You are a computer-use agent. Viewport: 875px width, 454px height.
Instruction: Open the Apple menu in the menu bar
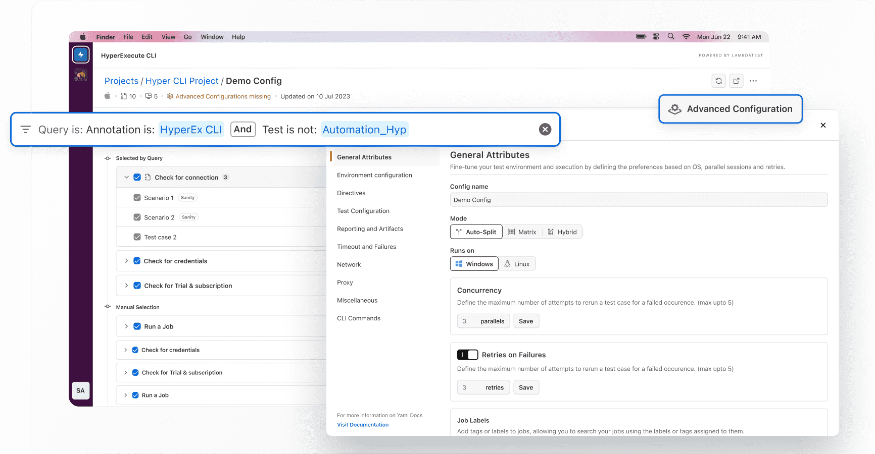(82, 36)
